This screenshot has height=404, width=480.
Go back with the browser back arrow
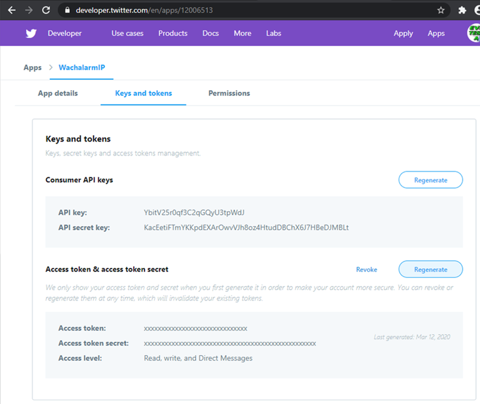pos(12,10)
